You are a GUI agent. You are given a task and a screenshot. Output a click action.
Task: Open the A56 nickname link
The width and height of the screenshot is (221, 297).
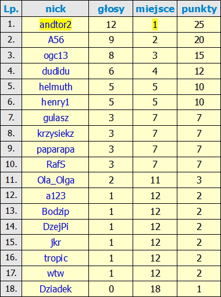(x=56, y=40)
